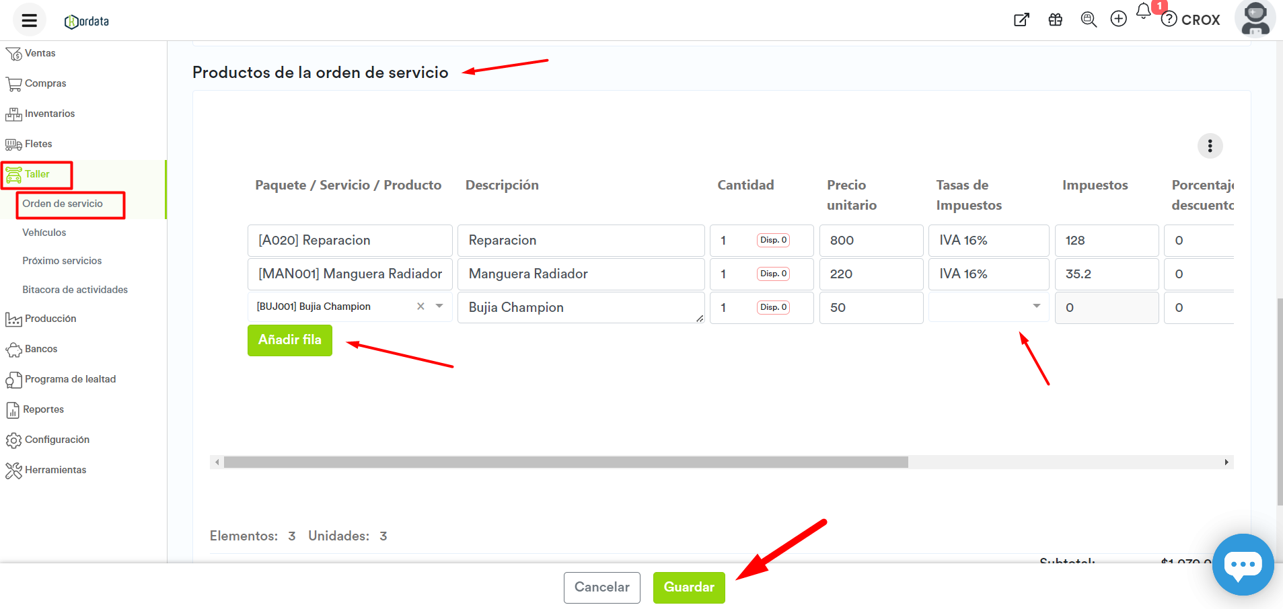This screenshot has width=1283, height=609.
Task: Click the plus circle add icon
Action: 1118,19
